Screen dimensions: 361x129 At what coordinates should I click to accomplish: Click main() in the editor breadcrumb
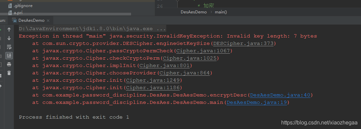point(221,12)
